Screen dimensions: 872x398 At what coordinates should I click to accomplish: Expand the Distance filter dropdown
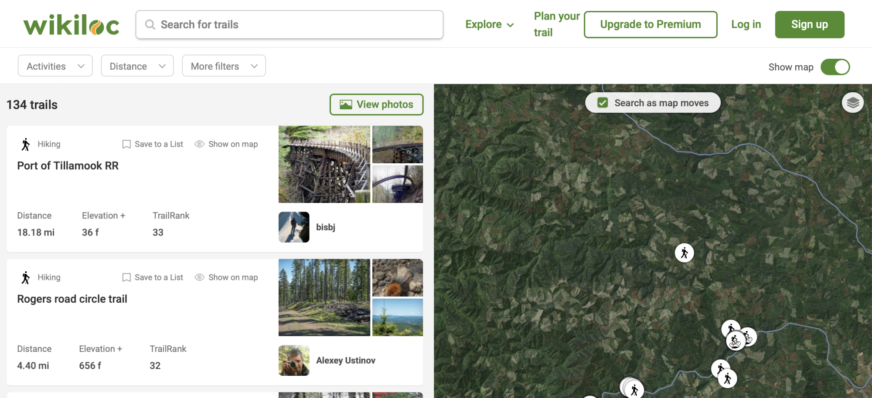point(137,66)
